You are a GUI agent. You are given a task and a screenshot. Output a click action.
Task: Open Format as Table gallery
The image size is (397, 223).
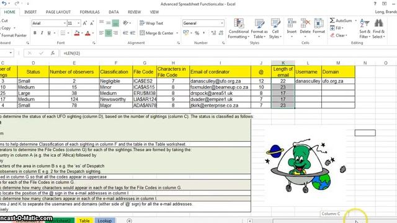259,29
